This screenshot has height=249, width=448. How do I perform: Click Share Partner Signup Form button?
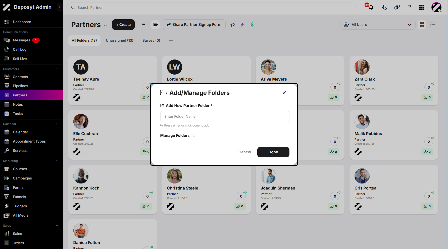pos(194,25)
